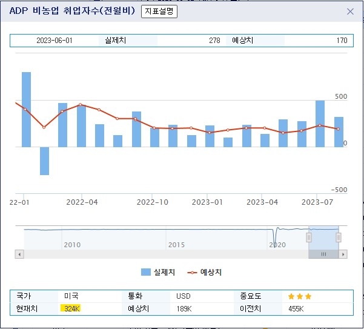The height and width of the screenshot is (329, 364).
Task: Click the 예상치 value 189K in table
Action: (184, 309)
